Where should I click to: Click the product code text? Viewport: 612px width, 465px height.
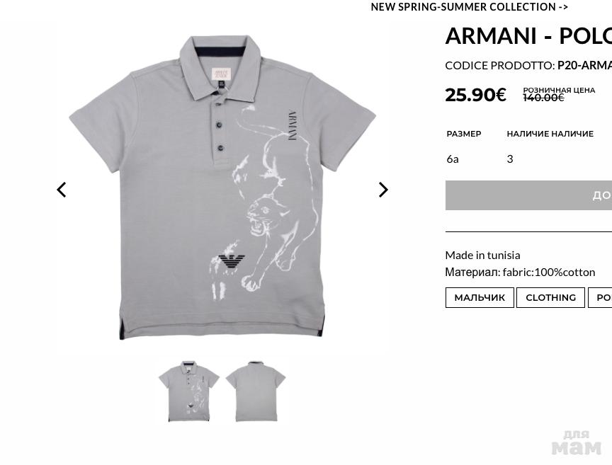(528, 66)
